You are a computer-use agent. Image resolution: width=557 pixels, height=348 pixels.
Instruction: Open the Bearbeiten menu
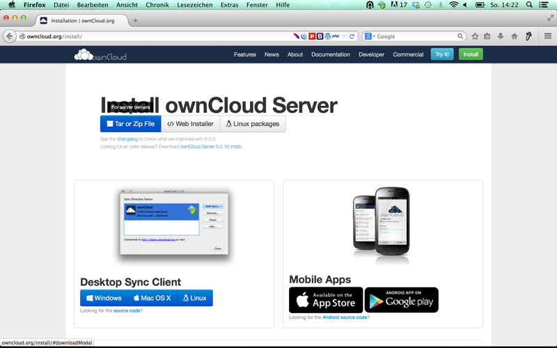93,5
